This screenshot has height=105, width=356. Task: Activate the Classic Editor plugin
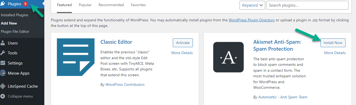tap(183, 43)
